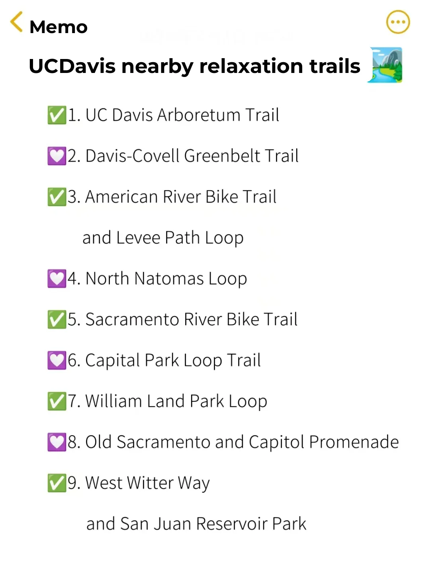Tap the green checkmark beside UC Davis Arboretum Trail
This screenshot has width=430, height=574.
tap(57, 115)
